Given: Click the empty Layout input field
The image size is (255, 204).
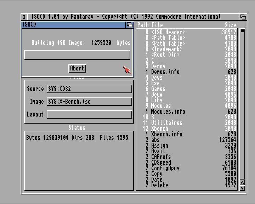Looking at the screenshot, I should click(x=89, y=114).
